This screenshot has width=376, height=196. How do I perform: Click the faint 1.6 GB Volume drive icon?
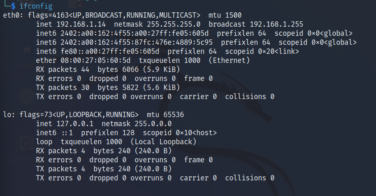[27, 144]
